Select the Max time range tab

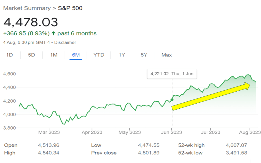167,55
